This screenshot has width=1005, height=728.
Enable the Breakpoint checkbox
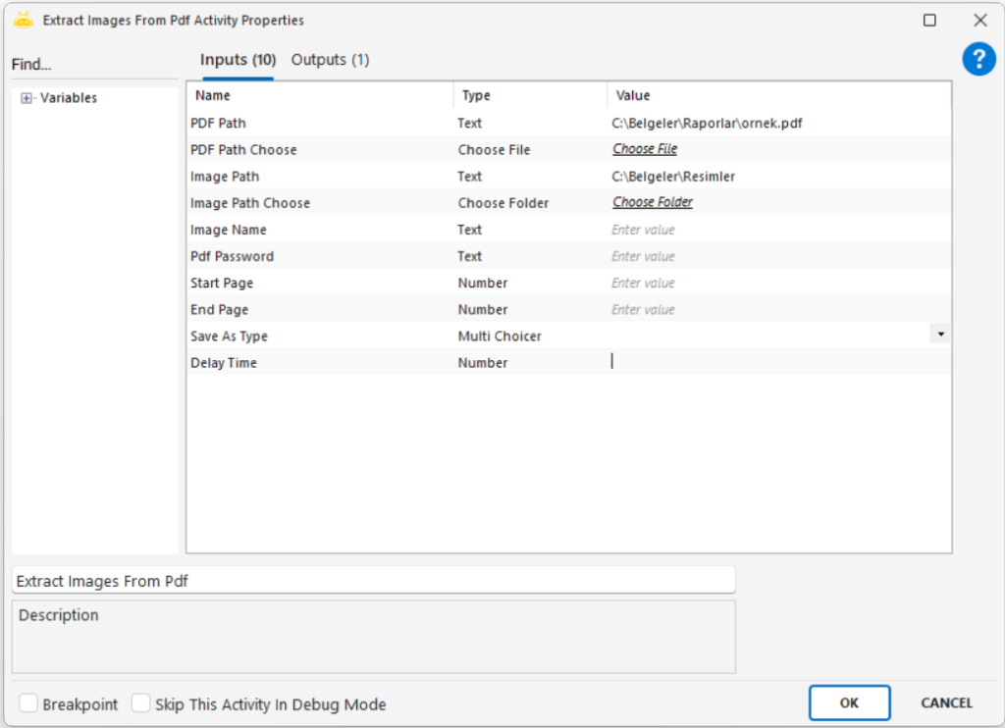[x=29, y=703]
